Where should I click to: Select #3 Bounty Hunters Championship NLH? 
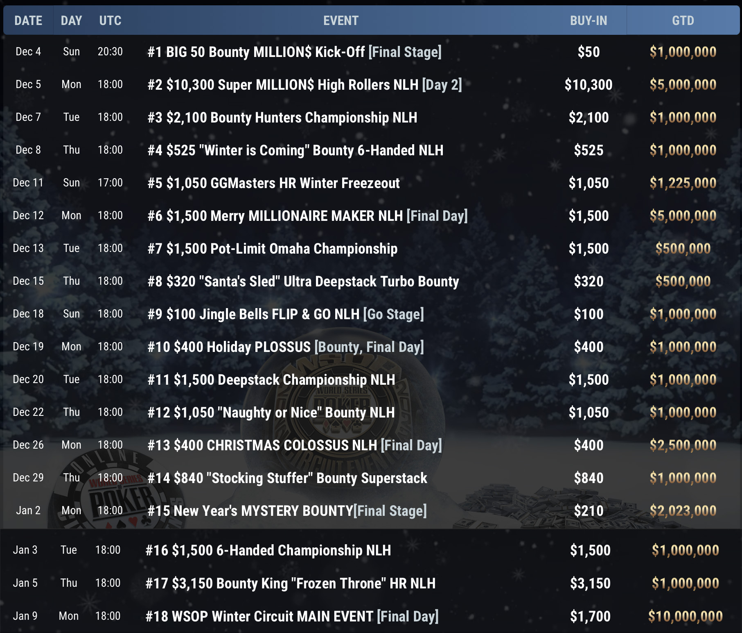[x=282, y=118]
